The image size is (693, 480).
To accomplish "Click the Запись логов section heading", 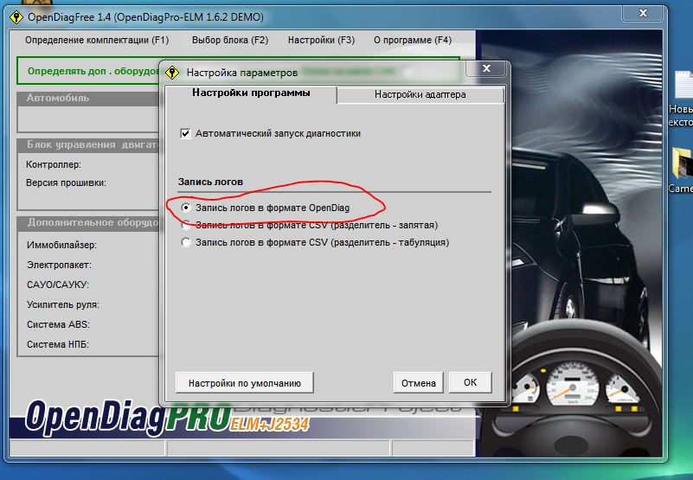I will (210, 182).
